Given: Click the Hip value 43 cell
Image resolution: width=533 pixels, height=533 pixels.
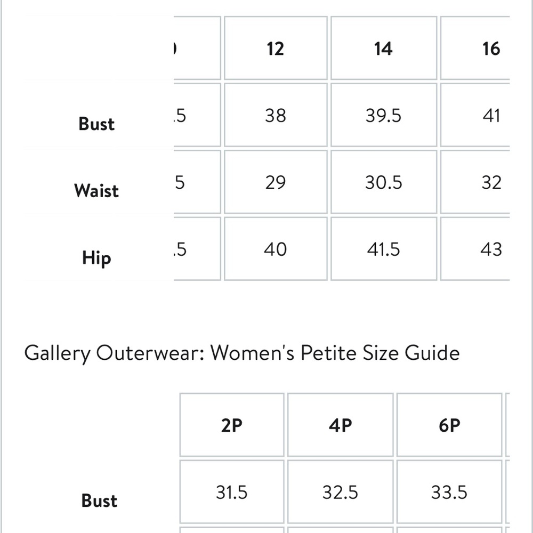Looking at the screenshot, I should 476,249.
